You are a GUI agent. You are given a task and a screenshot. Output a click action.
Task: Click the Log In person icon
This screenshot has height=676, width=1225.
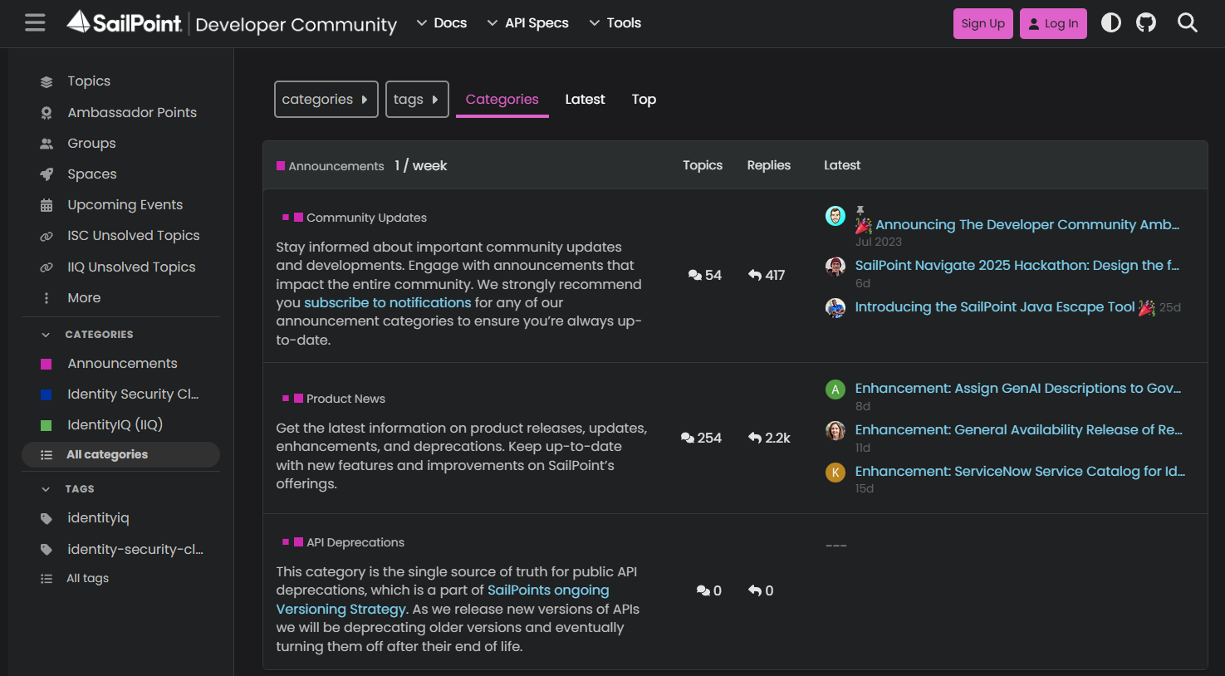tap(1034, 24)
